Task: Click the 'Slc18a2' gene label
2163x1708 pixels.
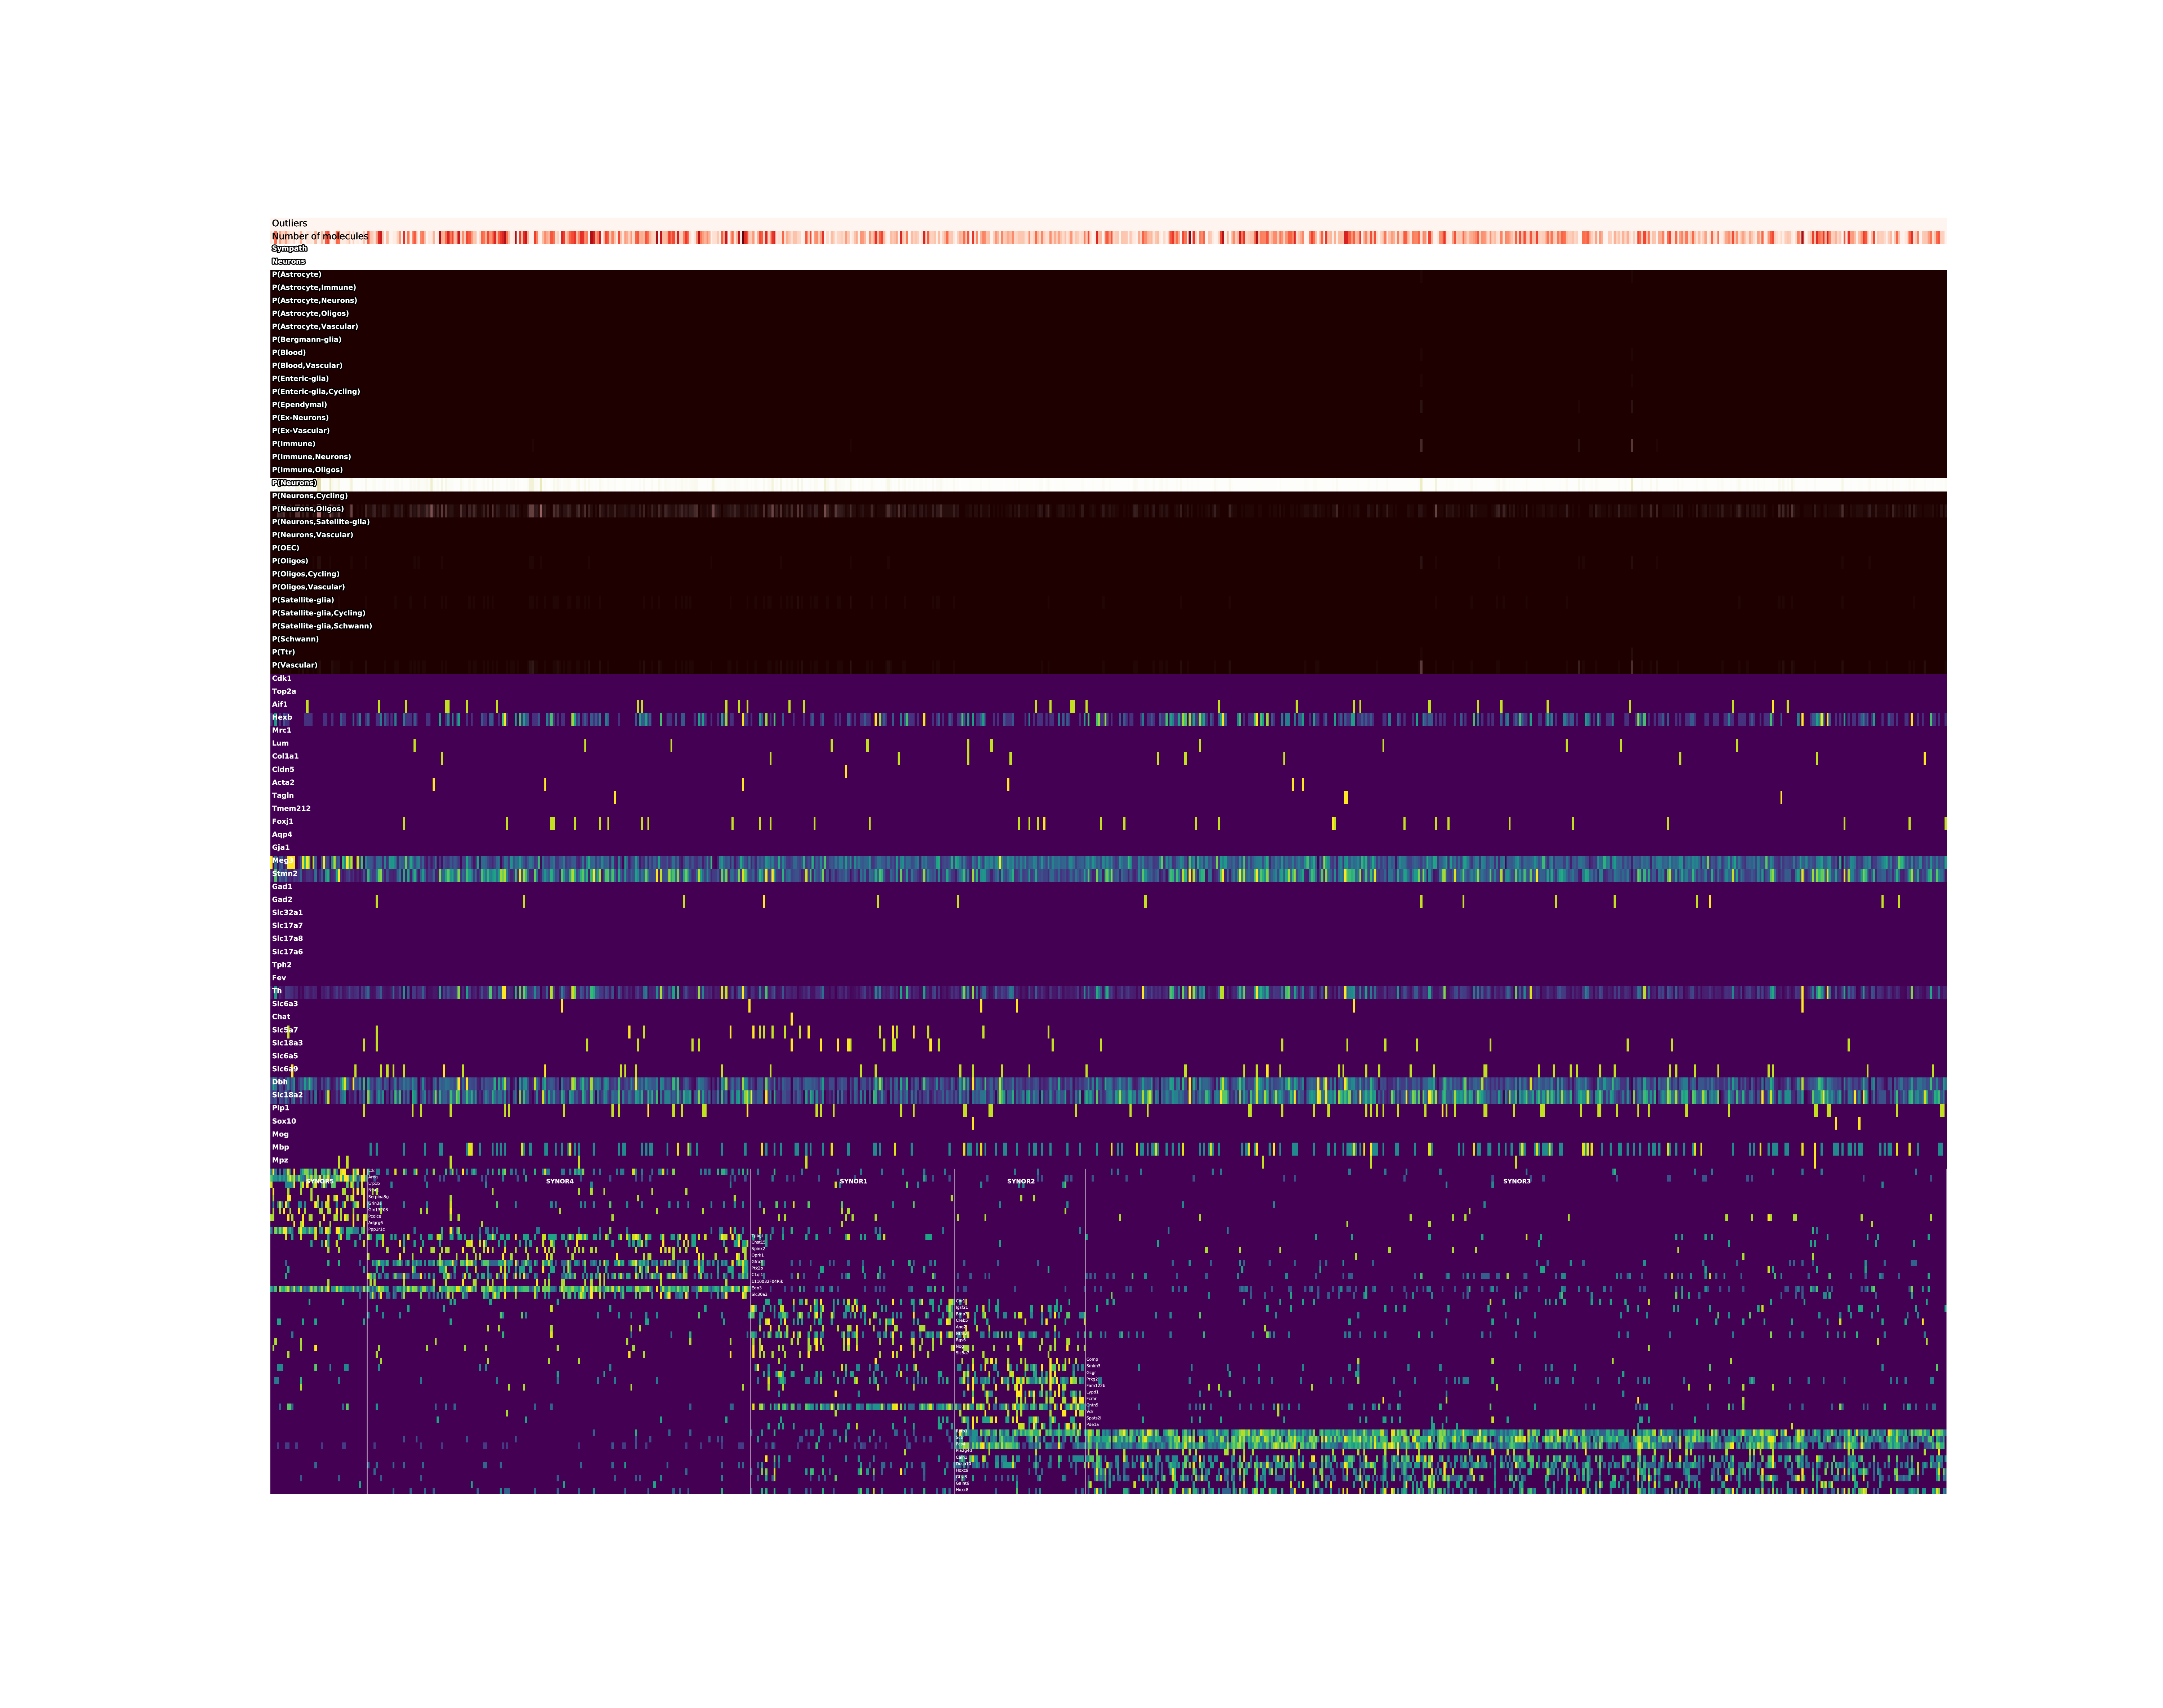Action: point(287,1095)
